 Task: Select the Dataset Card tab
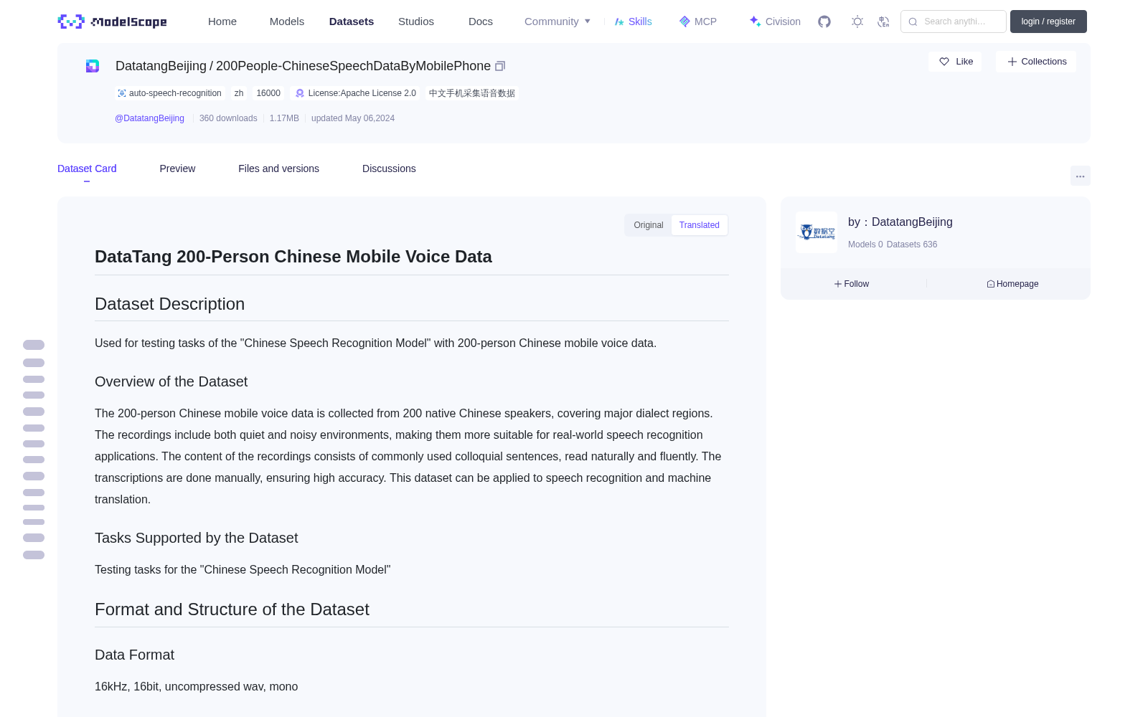coord(87,168)
